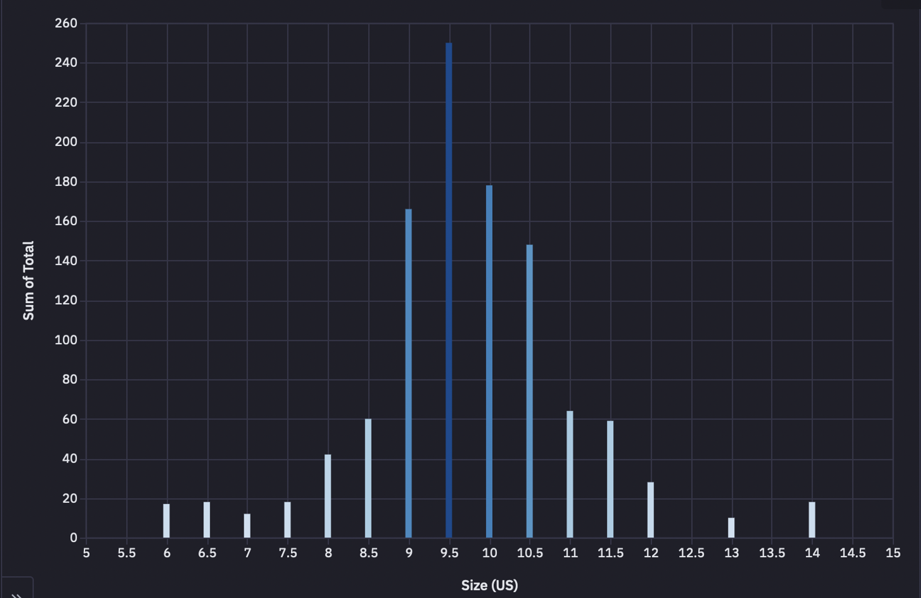Select the bar at size 8.5
The width and height of the screenshot is (921, 598).
point(368,478)
